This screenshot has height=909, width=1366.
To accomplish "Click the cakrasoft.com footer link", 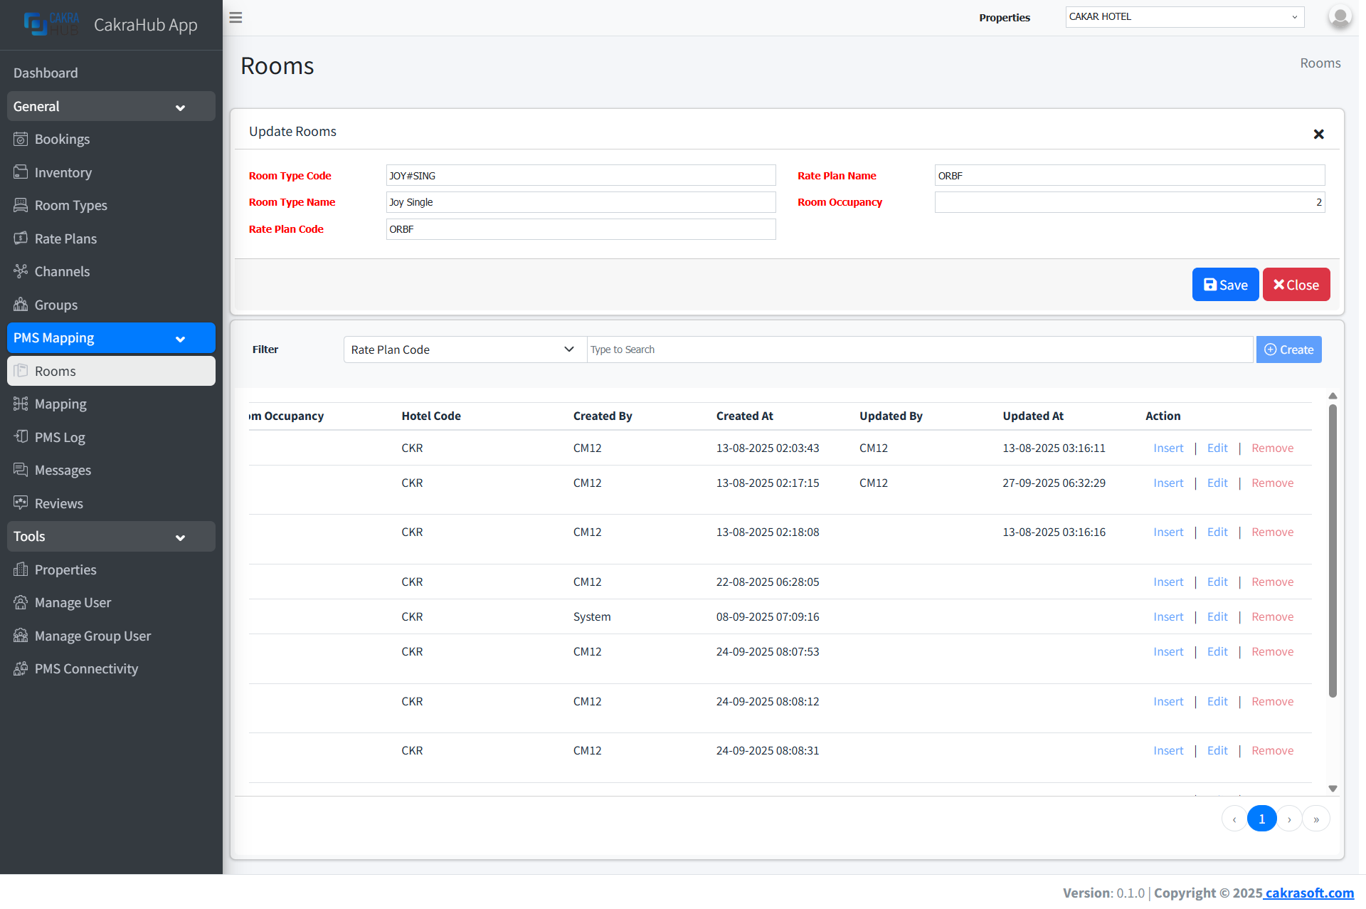I will click(1308, 893).
